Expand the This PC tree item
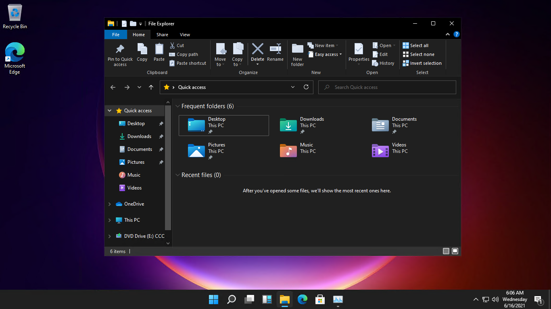This screenshot has height=309, width=551. 109,220
